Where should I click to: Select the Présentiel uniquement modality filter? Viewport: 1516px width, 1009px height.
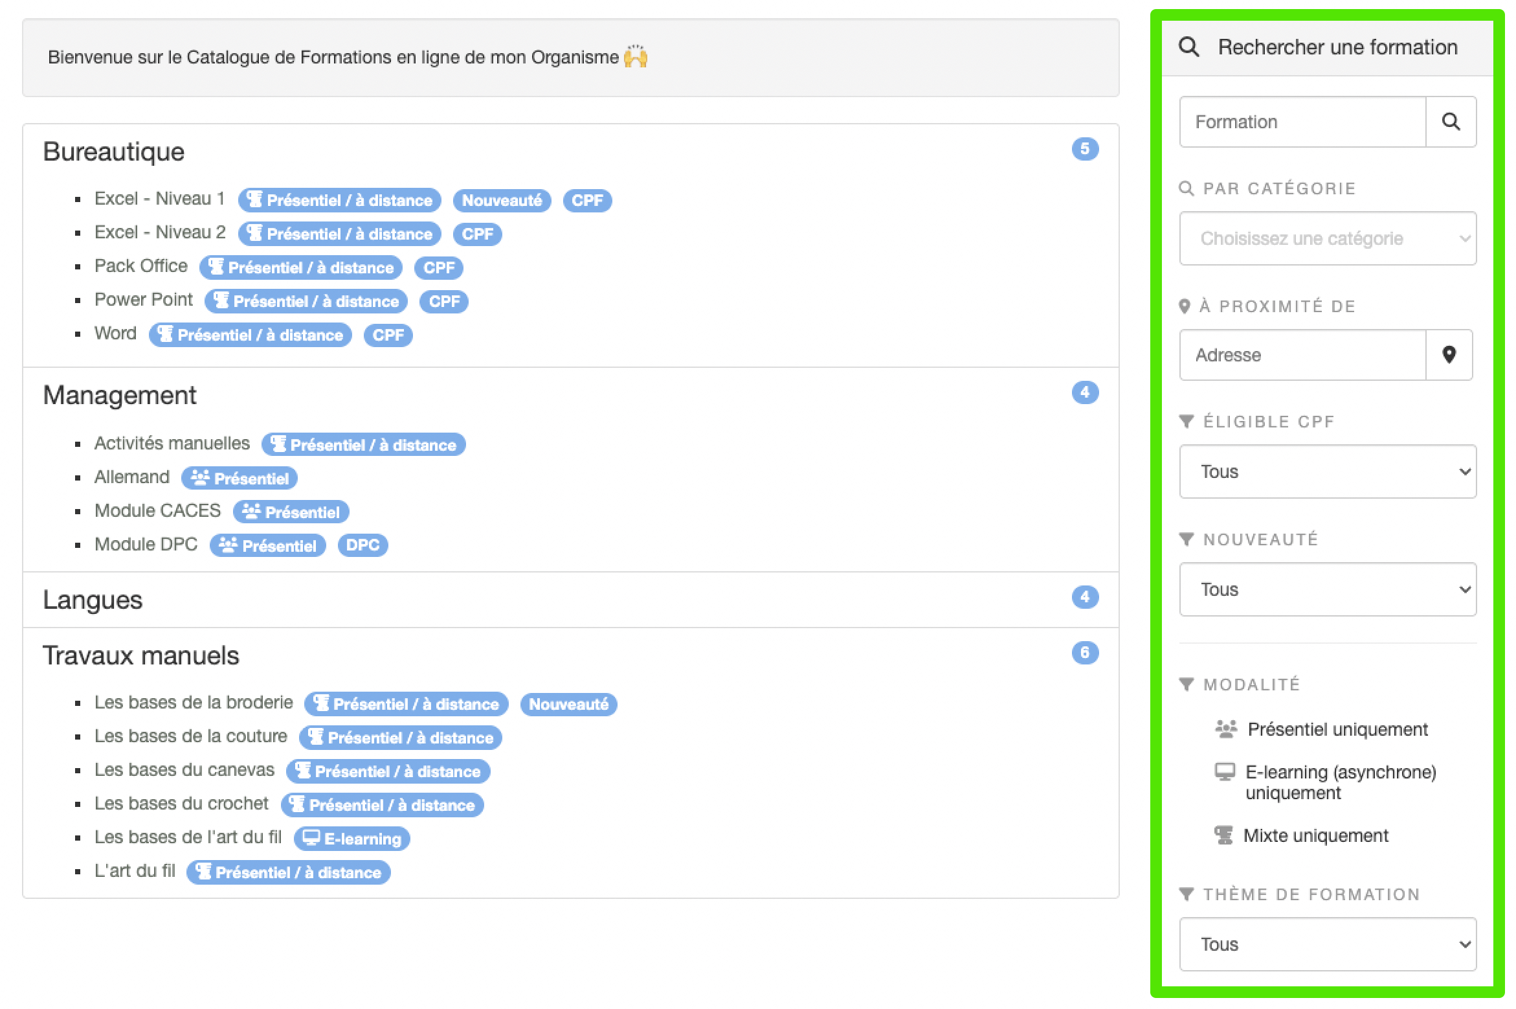pos(1337,729)
